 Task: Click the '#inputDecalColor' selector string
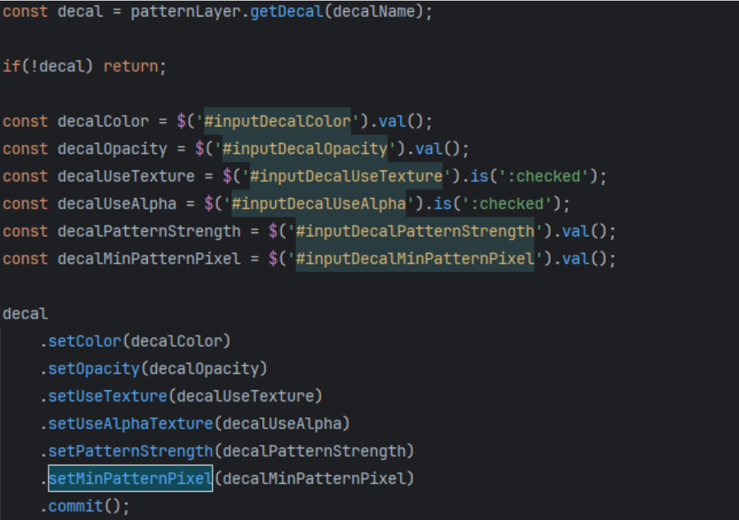point(277,122)
